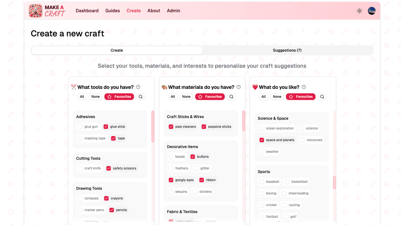Image resolution: width=401 pixels, height=225 pixels.
Task: Click None in the materials panel
Action: tap(186, 97)
